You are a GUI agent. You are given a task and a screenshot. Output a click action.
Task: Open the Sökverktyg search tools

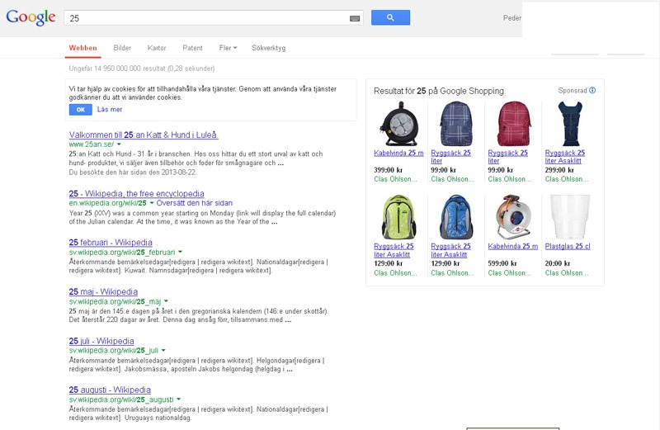(x=268, y=48)
